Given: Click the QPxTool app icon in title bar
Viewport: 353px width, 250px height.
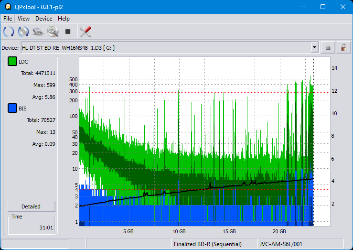Looking at the screenshot, I should 8,7.
